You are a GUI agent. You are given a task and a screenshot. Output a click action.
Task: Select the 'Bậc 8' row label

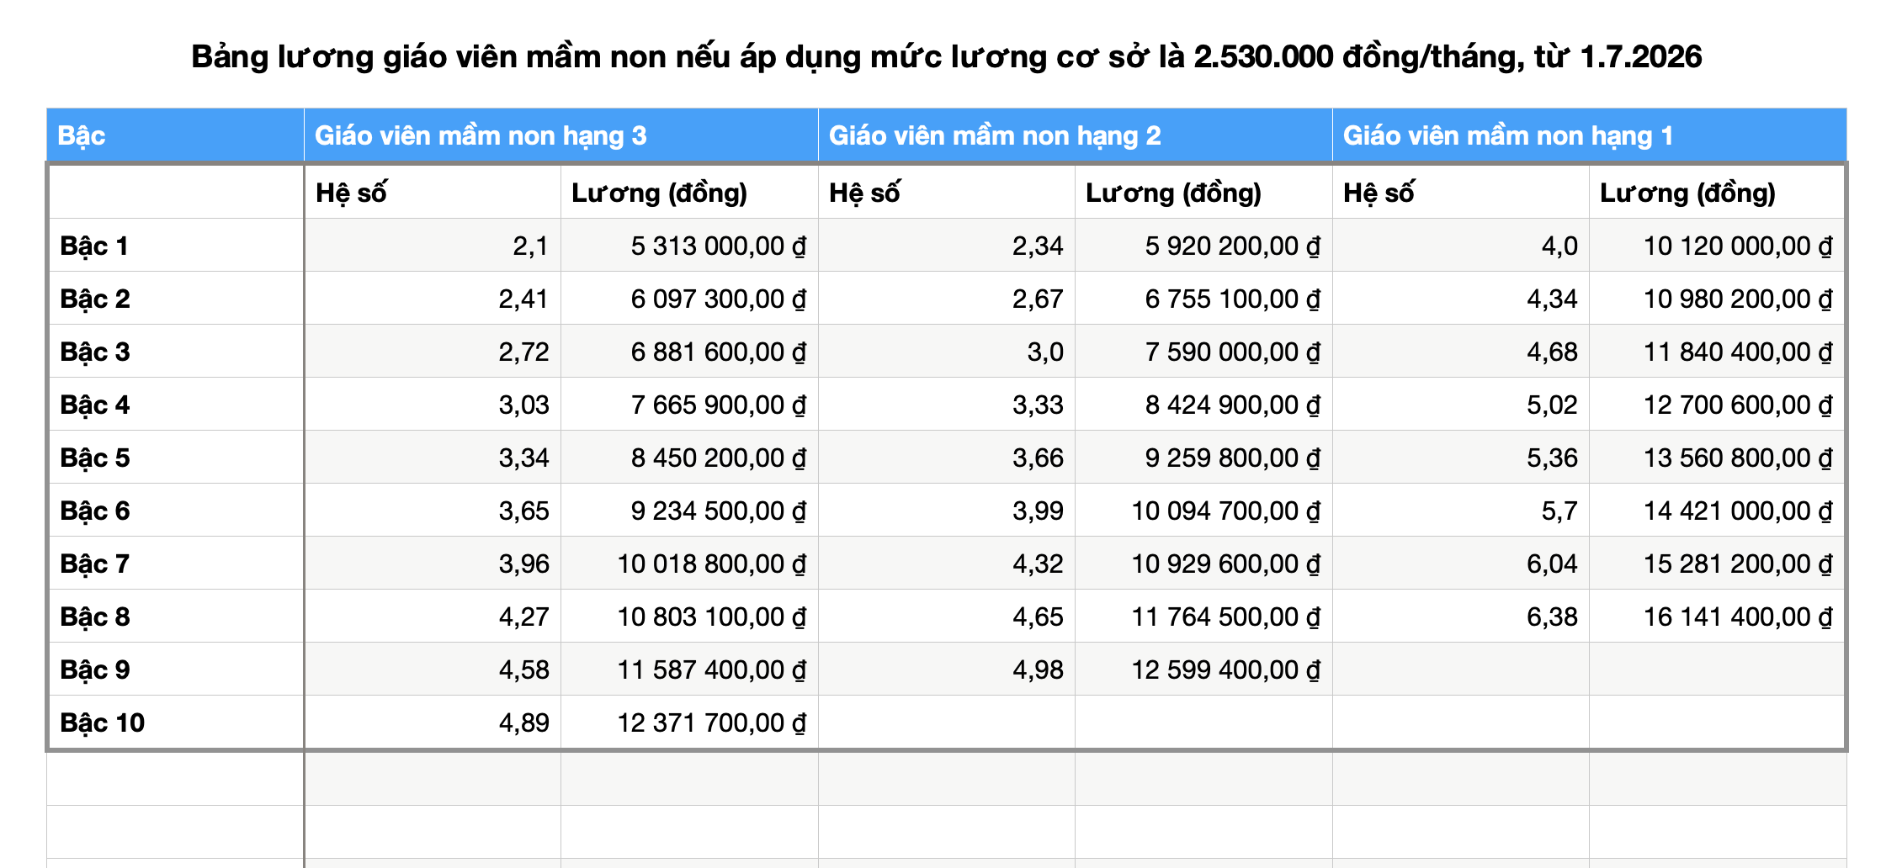click(176, 617)
